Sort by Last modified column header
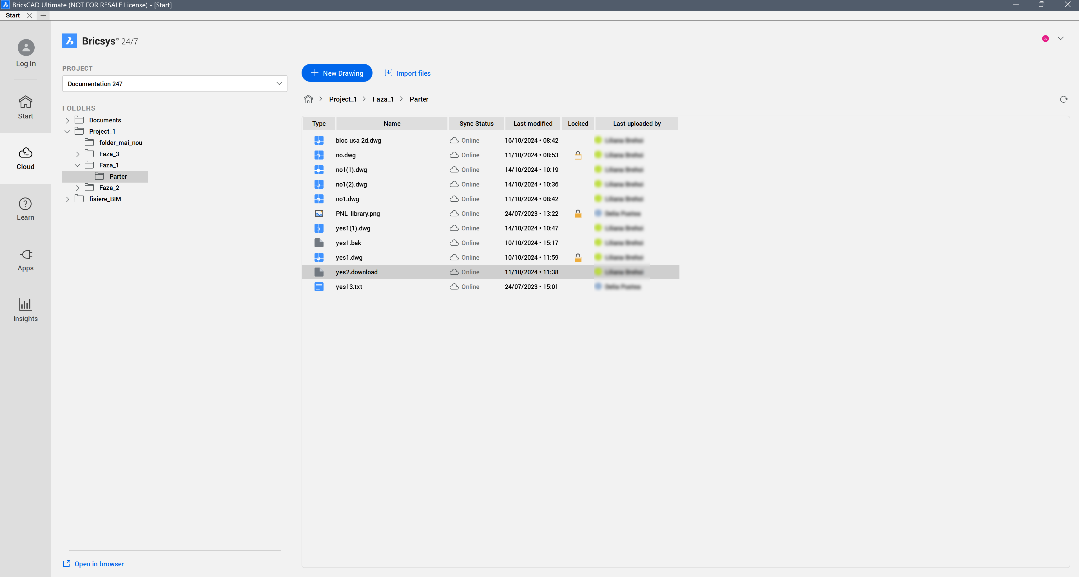Image resolution: width=1079 pixels, height=577 pixels. [532, 124]
